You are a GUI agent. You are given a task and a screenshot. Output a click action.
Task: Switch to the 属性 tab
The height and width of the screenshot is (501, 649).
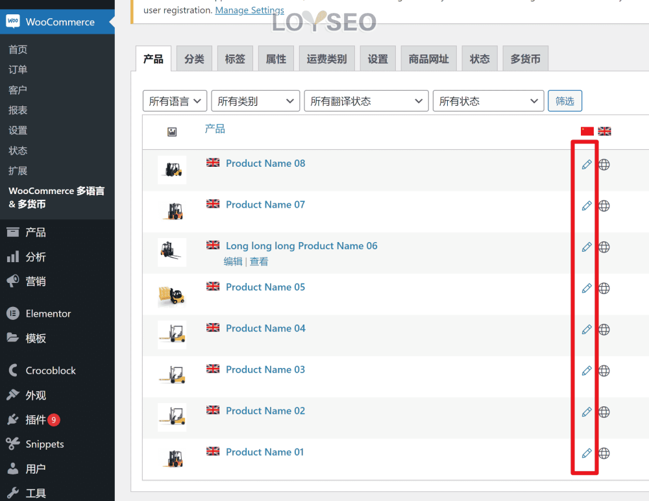point(276,59)
